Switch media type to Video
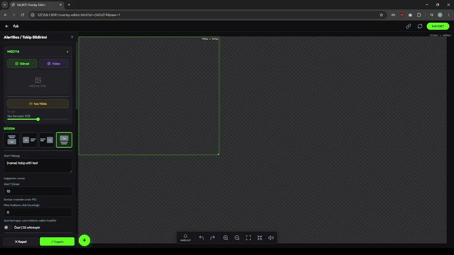 pyautogui.click(x=54, y=64)
